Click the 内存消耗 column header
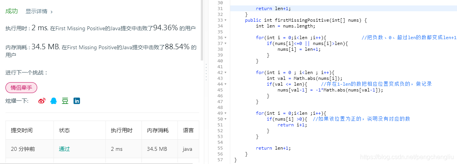This screenshot has width=457, height=164. click(160, 130)
